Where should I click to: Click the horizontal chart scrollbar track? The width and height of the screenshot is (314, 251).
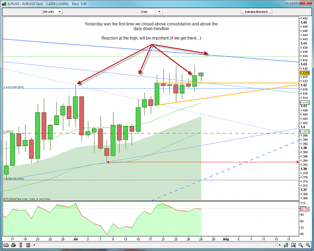pyautogui.click(x=157, y=245)
